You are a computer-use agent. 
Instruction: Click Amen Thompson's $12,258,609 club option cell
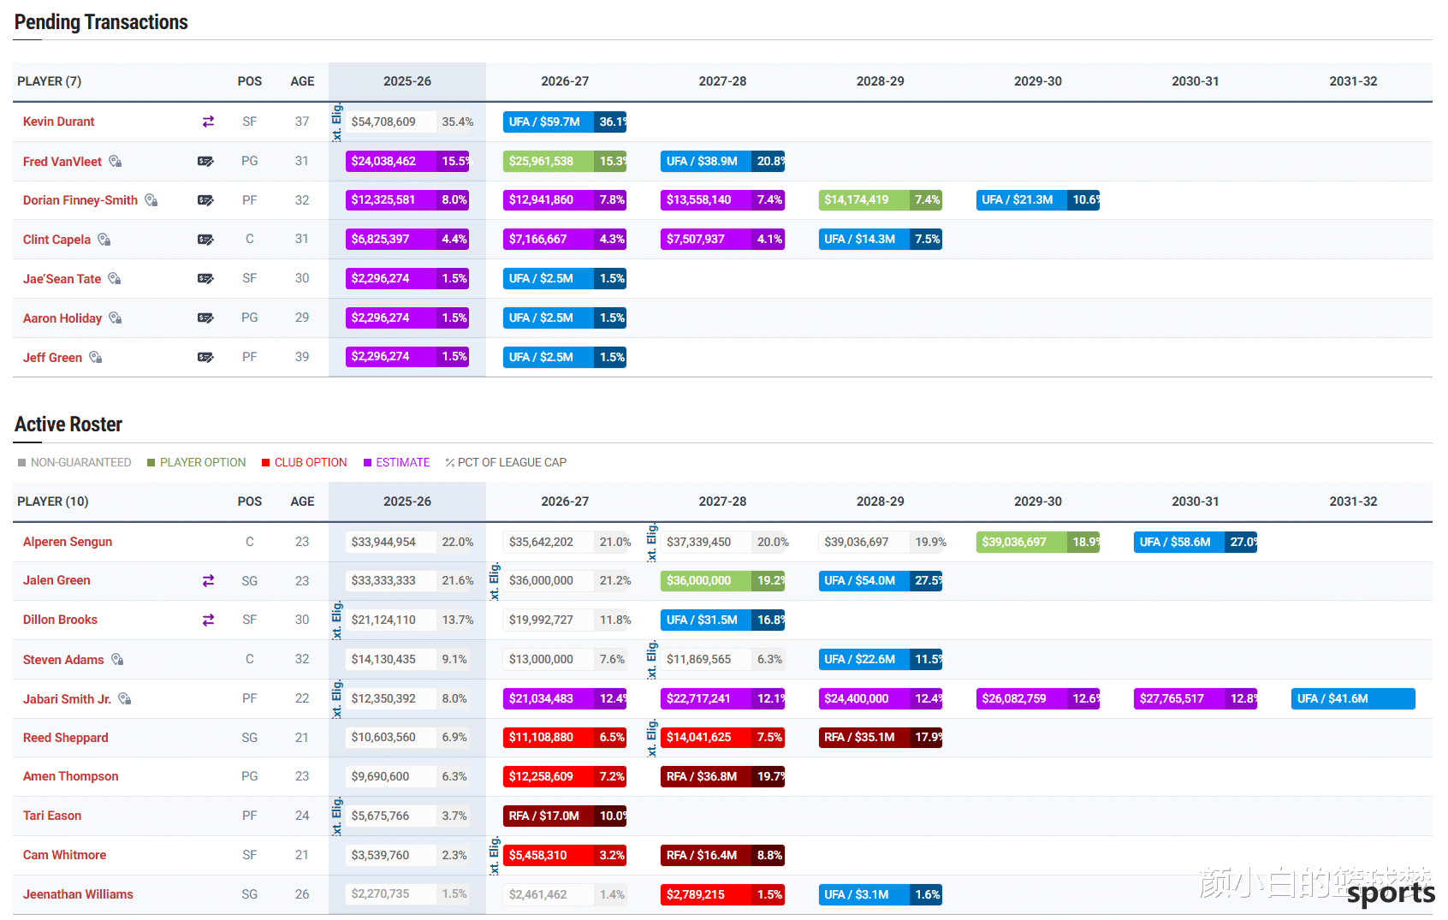565,776
